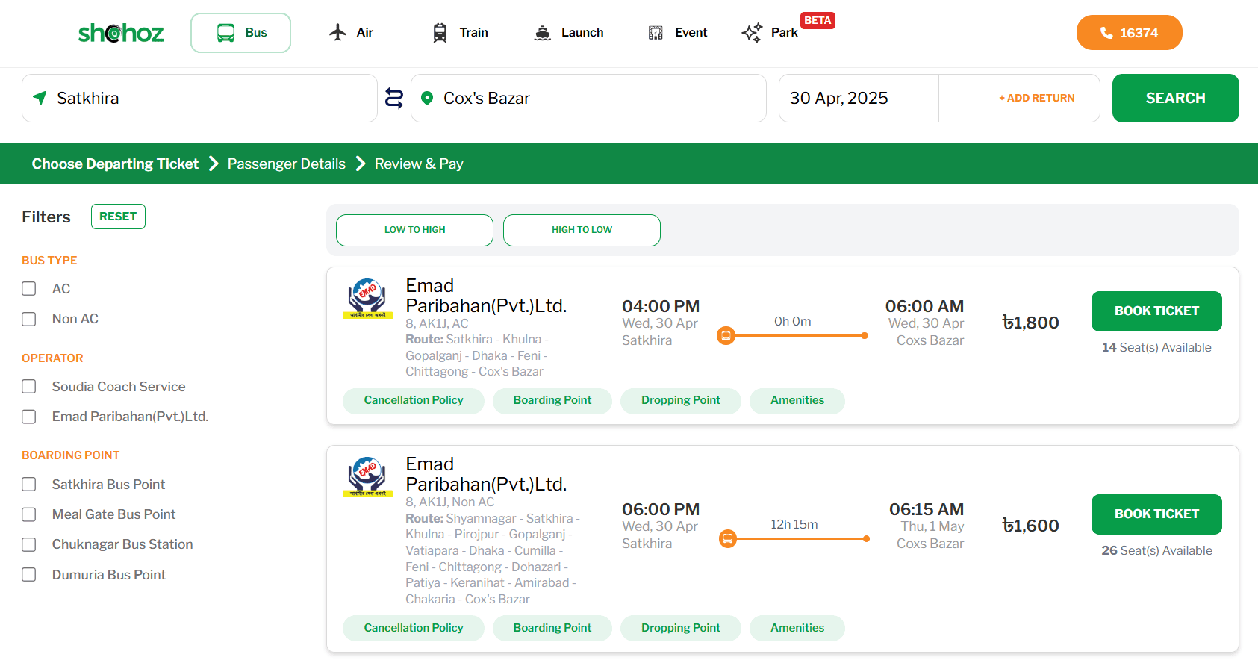The width and height of the screenshot is (1258, 660).
Task: Show Amenities for ৳1,600 bus
Action: point(797,629)
